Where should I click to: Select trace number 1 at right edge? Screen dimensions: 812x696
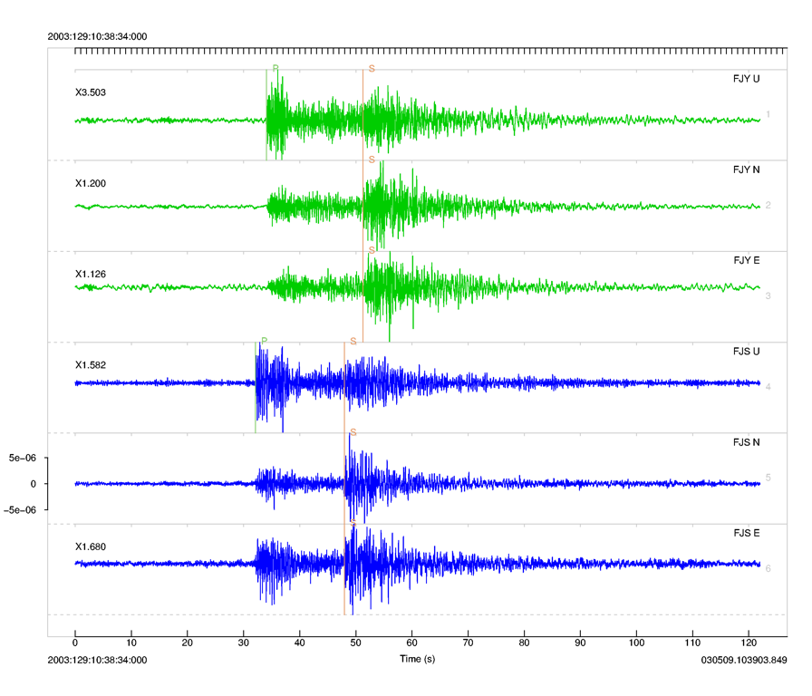click(x=768, y=114)
